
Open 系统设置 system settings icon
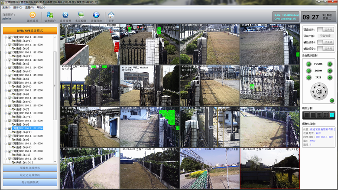pos(65,16)
